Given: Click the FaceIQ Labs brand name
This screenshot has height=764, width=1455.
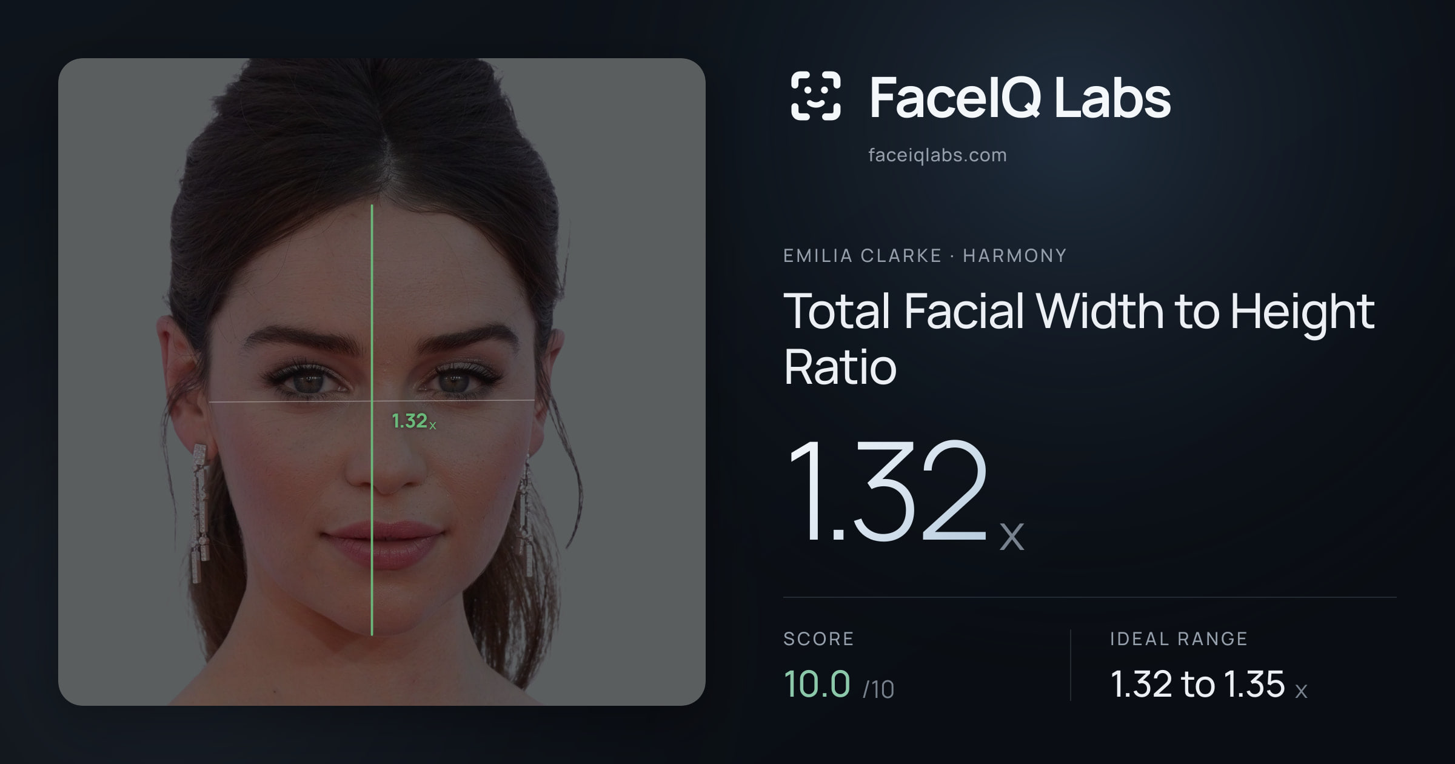Looking at the screenshot, I should click(1020, 97).
